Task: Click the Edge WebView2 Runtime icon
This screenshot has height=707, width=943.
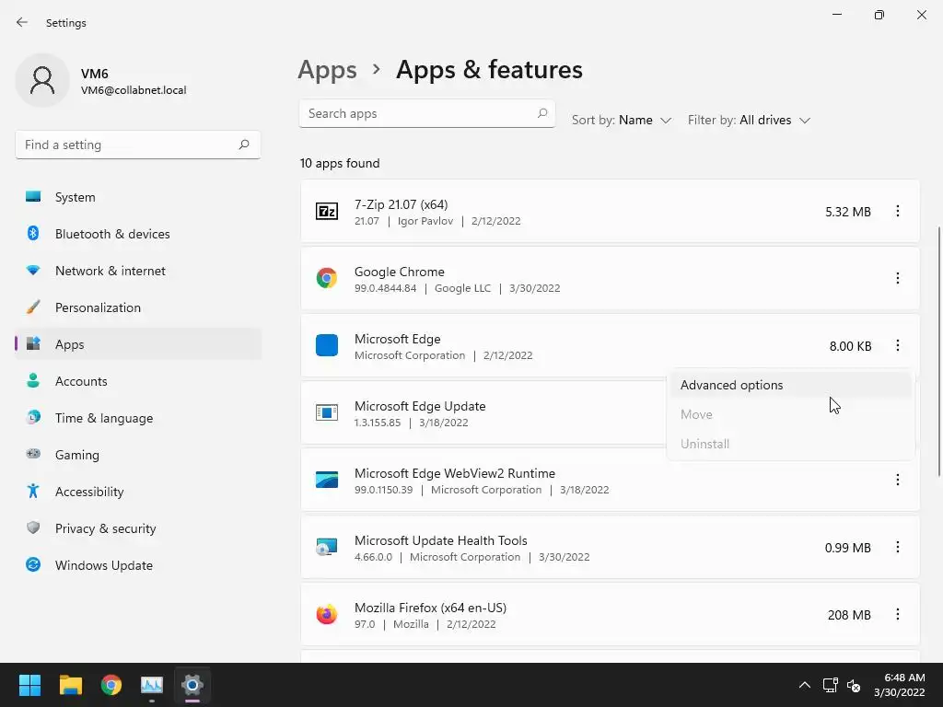Action: tap(327, 481)
